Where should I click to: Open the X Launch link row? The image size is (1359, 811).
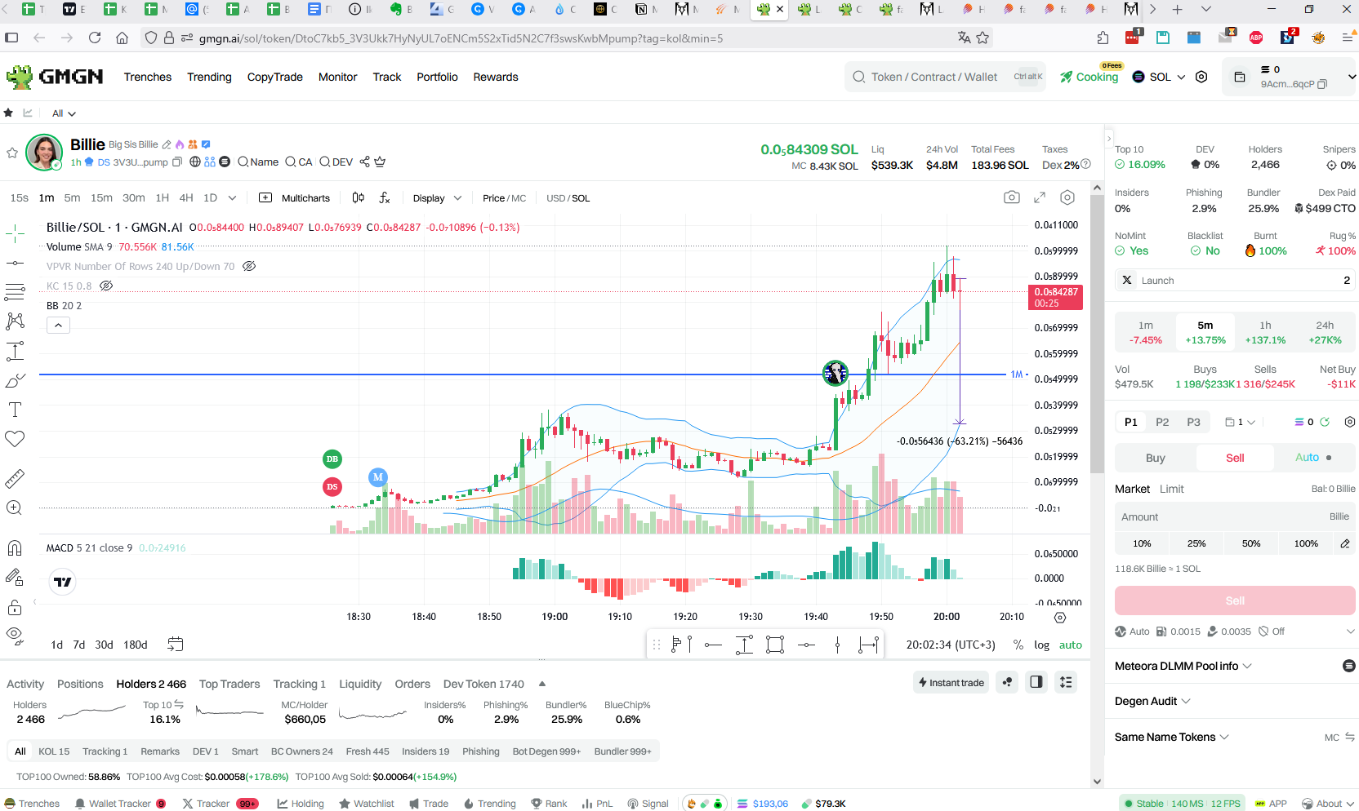pyautogui.click(x=1235, y=280)
